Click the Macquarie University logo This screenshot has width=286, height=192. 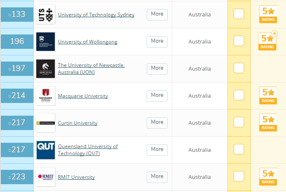45,96
